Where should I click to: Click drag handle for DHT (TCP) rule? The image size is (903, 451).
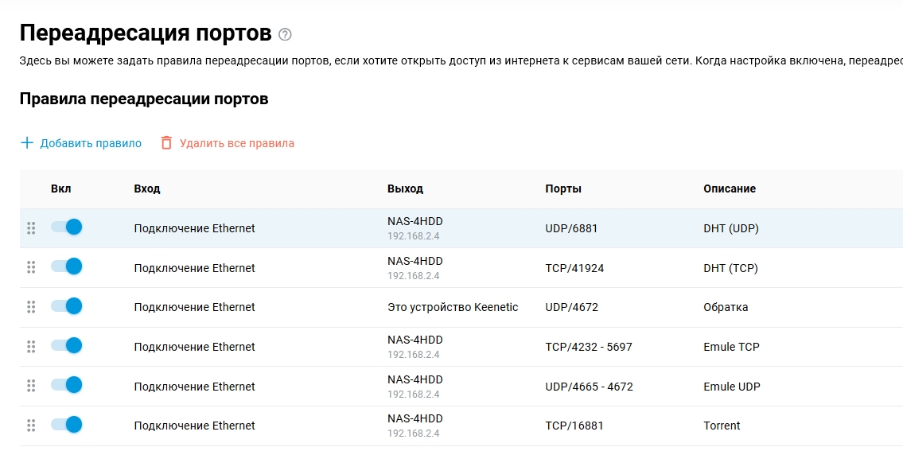pos(31,268)
